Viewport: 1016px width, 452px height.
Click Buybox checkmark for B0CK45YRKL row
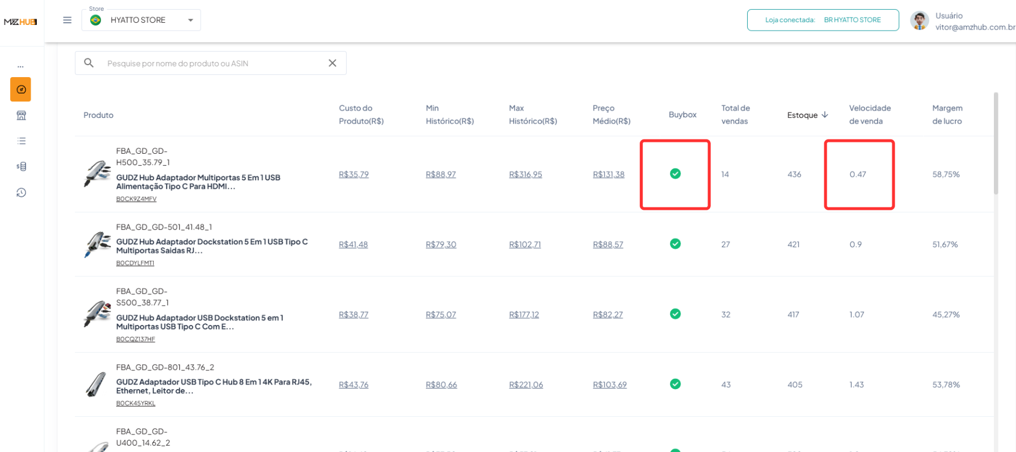click(x=675, y=384)
